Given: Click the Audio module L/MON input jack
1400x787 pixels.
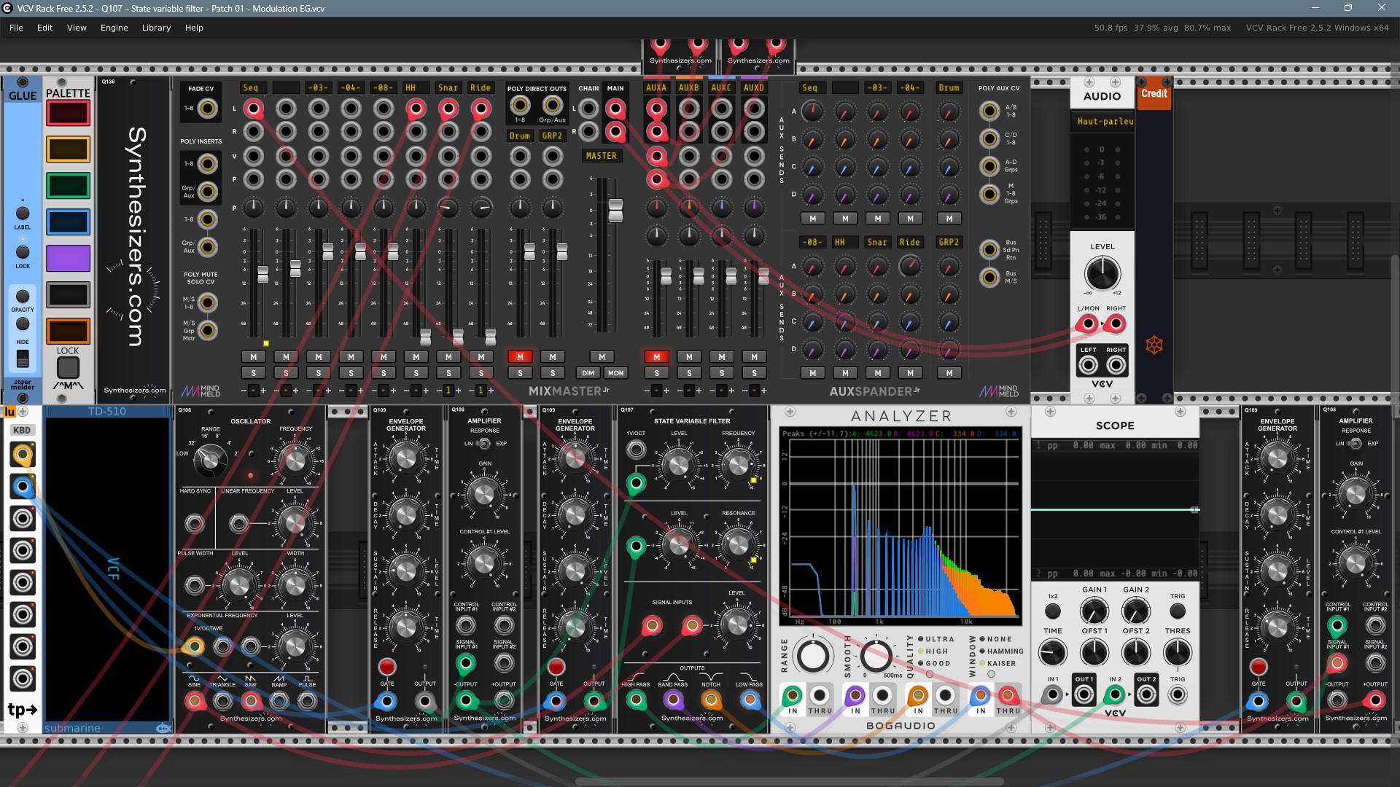Looking at the screenshot, I should point(1088,324).
